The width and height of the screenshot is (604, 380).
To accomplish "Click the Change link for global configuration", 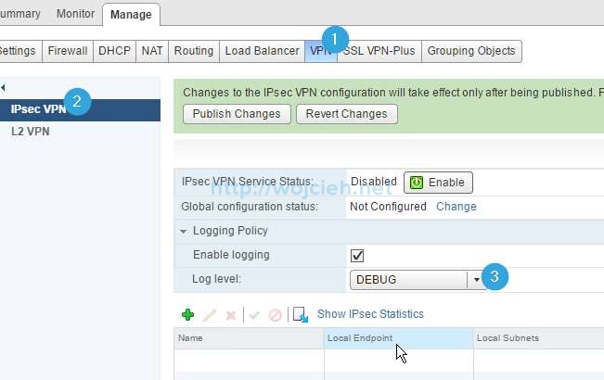I will tap(456, 207).
